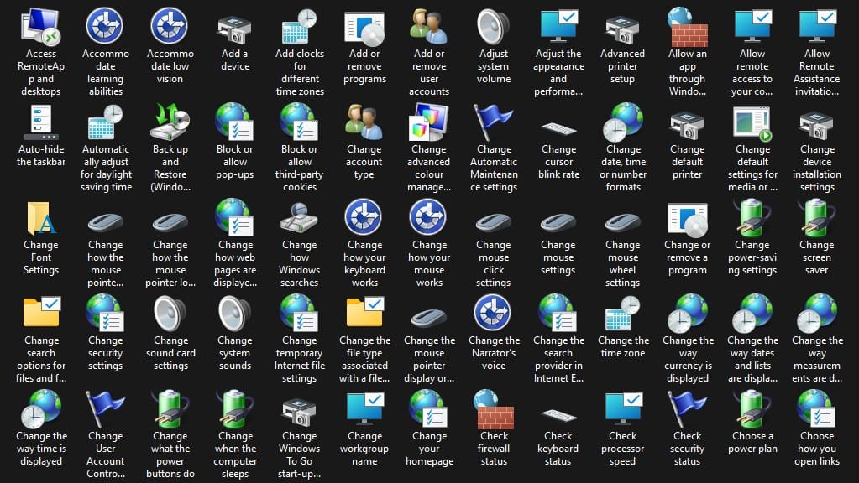Screen dimensions: 859x483
Task: Open Adjust system volume speaker icon
Action: point(493,26)
